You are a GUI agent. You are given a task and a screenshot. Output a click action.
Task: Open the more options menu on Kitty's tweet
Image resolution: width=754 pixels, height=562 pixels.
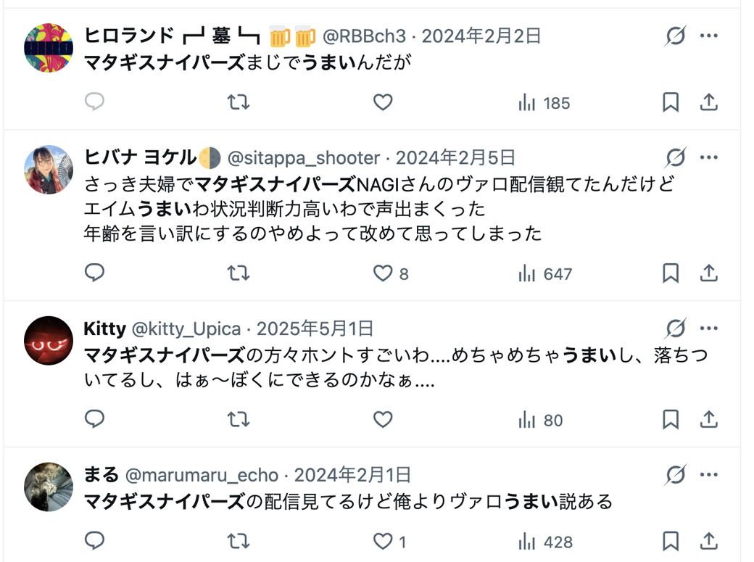click(708, 328)
